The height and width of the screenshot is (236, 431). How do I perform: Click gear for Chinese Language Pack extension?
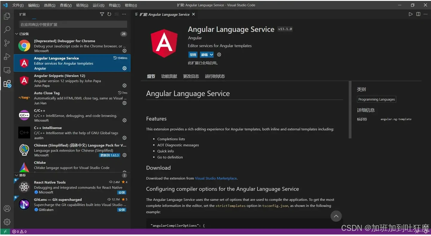pyautogui.click(x=124, y=155)
